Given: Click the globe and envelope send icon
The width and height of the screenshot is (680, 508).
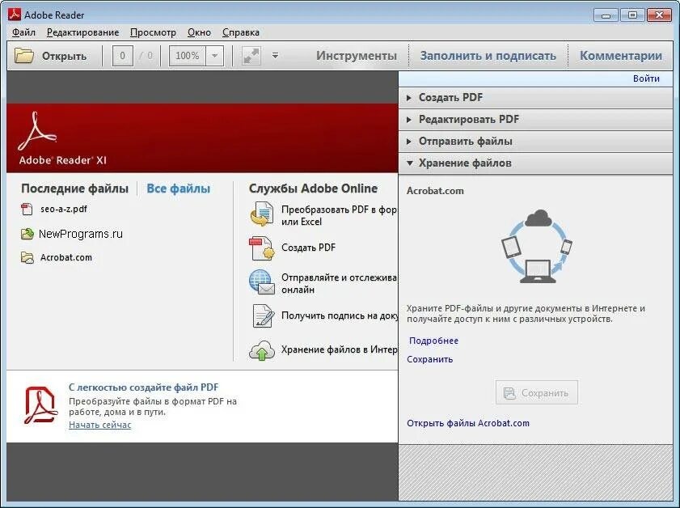Looking at the screenshot, I should (261, 282).
